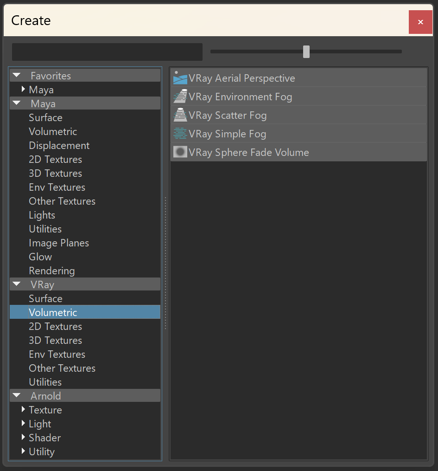Click the VRay Environment Fog icon
This screenshot has height=471, width=438.
(x=180, y=97)
